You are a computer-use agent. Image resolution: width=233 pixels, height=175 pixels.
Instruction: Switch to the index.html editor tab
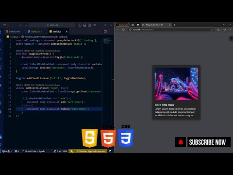tap(13, 32)
